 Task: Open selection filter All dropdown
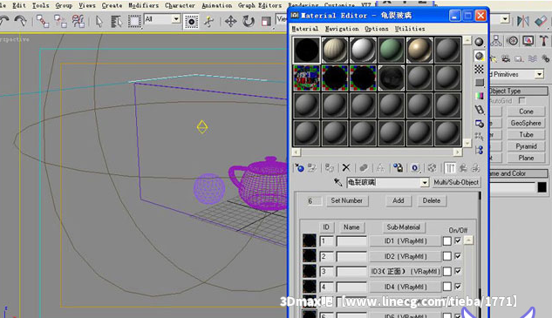(176, 19)
